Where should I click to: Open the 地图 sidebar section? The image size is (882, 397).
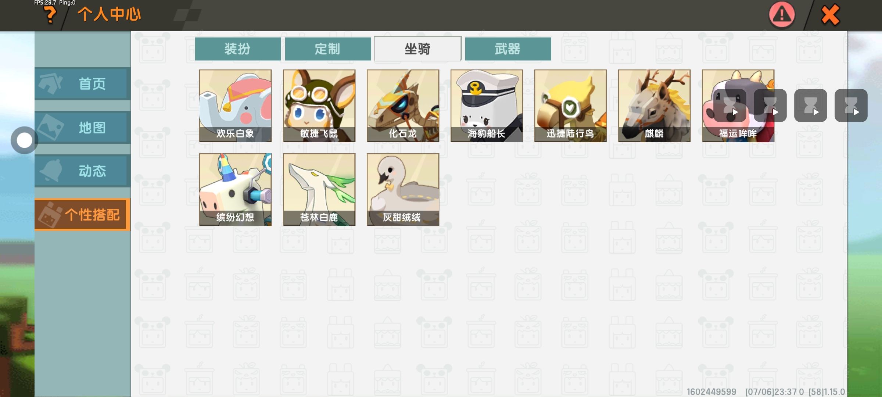[83, 128]
